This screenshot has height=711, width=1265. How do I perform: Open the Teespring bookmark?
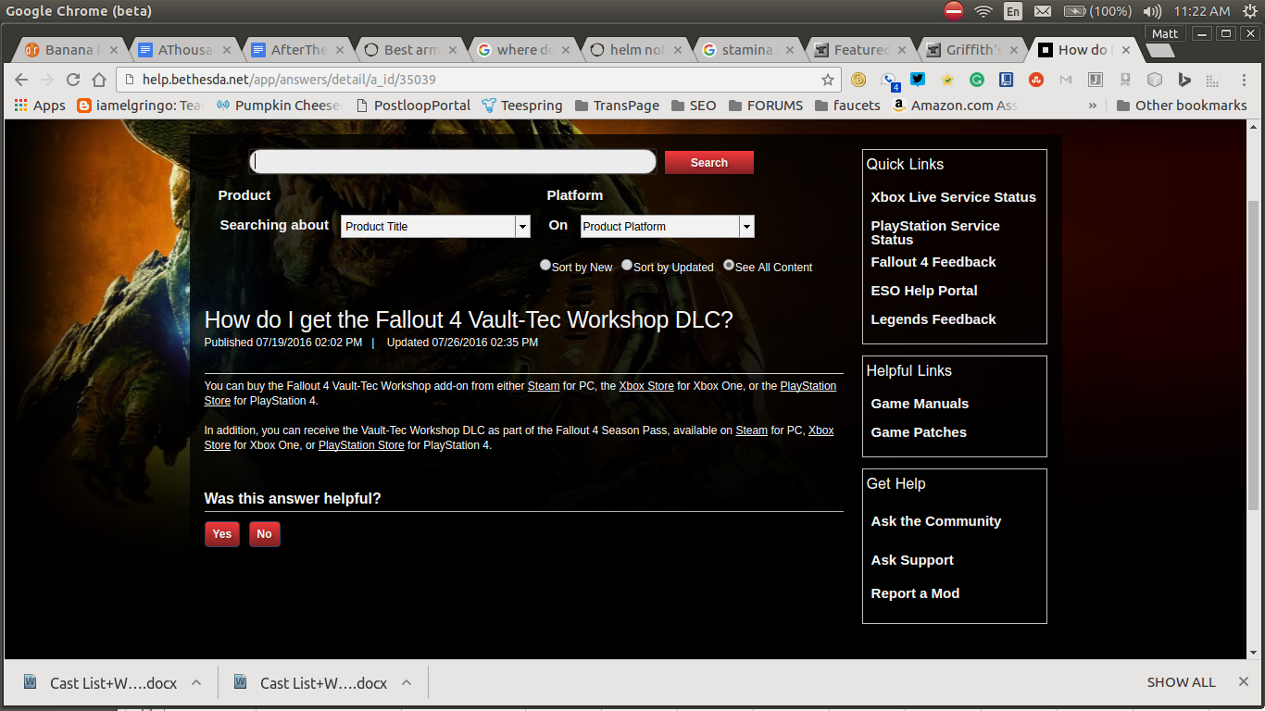522,106
